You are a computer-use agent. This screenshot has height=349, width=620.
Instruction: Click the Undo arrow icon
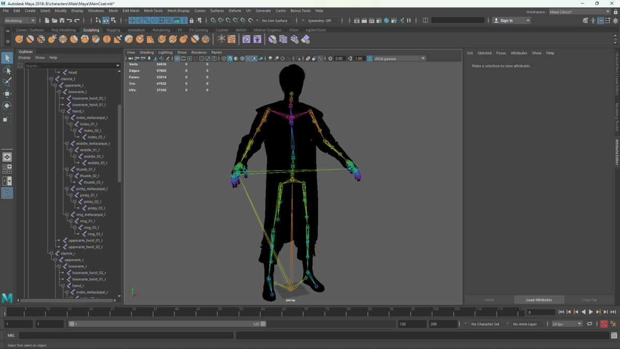70,21
